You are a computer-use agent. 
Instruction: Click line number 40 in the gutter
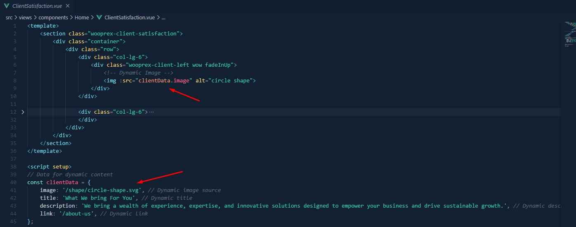point(14,183)
